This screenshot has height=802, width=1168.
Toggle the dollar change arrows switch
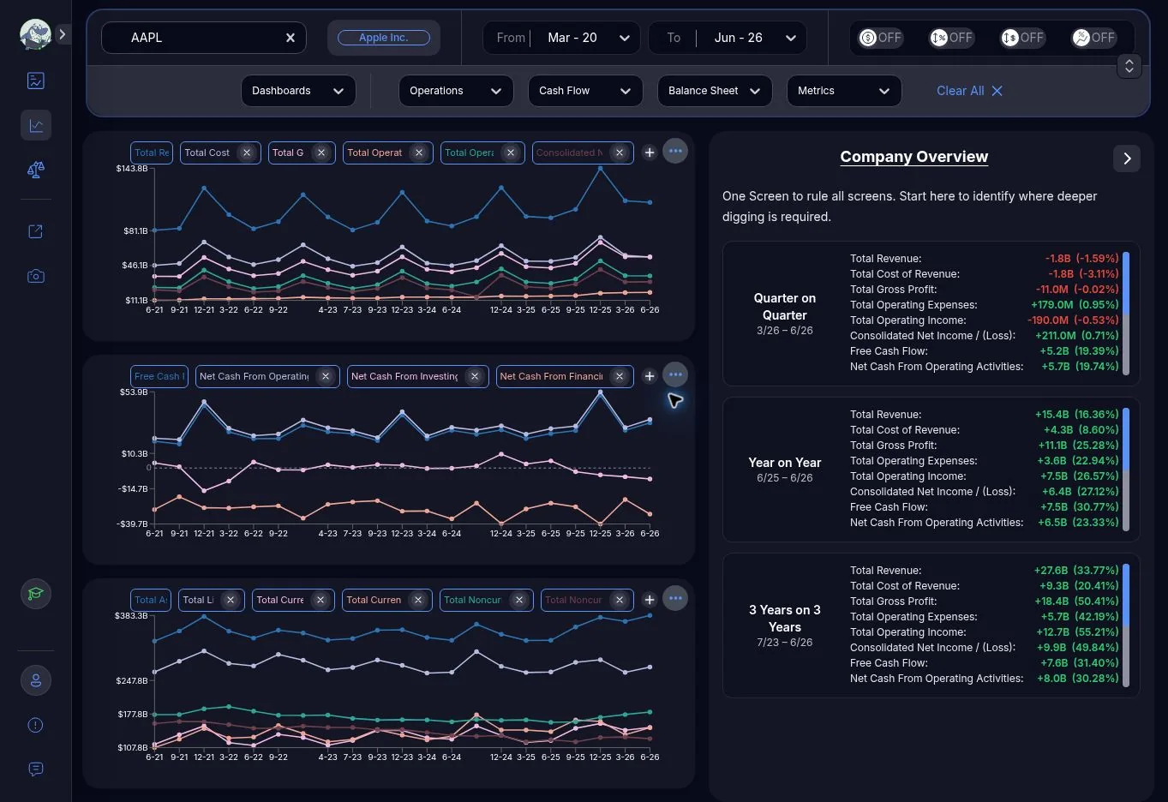[x=1023, y=38]
